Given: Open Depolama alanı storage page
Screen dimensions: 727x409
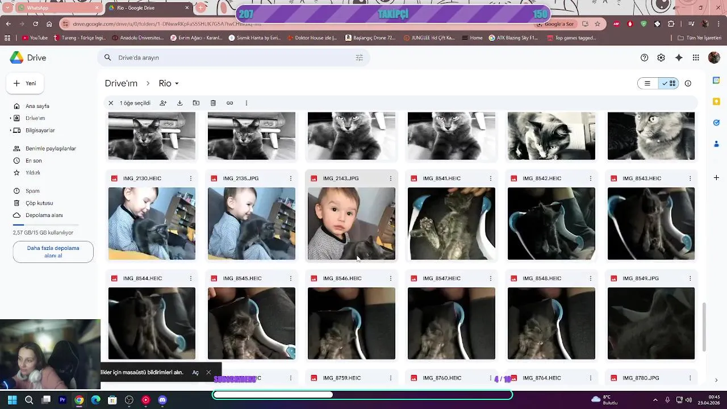Looking at the screenshot, I should (44, 215).
